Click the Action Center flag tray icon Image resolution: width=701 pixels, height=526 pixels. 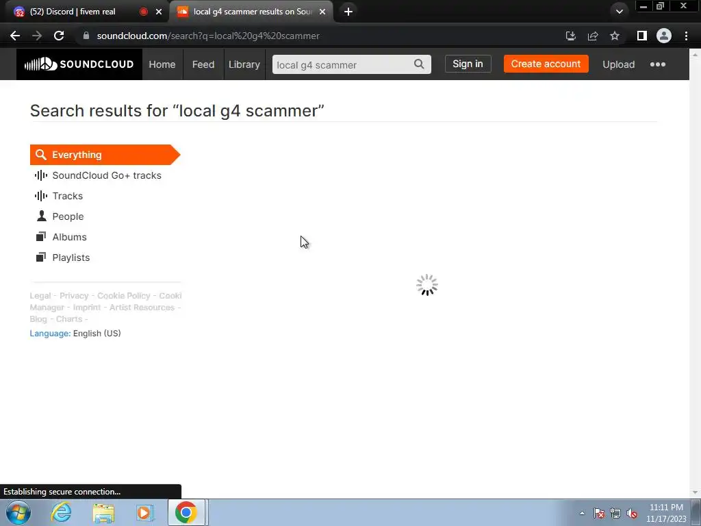coord(599,513)
